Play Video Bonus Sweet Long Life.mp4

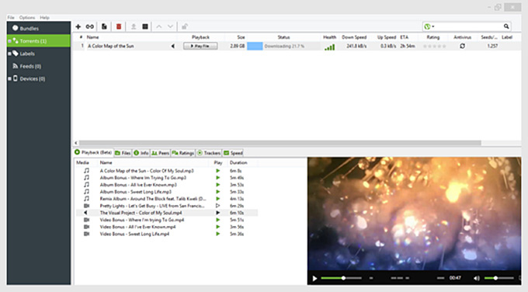218,234
